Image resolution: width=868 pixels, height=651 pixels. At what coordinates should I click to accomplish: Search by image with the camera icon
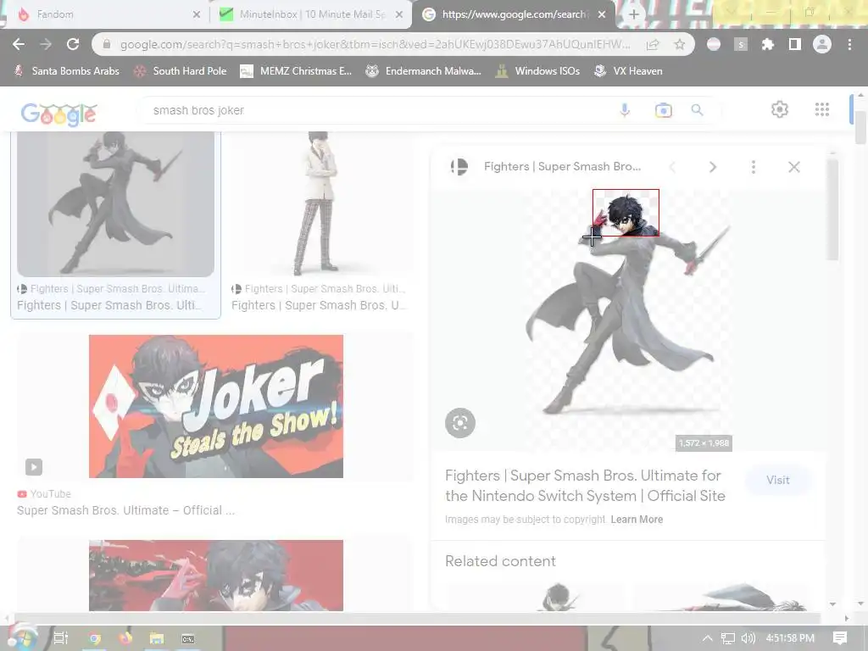click(x=663, y=110)
